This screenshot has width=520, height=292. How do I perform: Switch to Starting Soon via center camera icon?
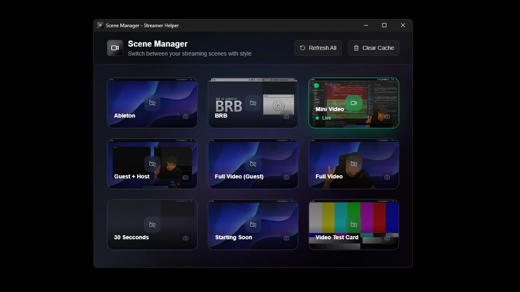click(253, 225)
